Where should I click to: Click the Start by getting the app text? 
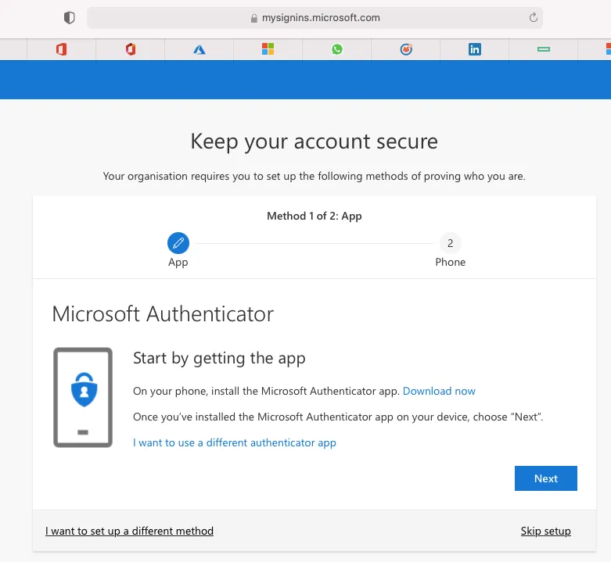219,359
